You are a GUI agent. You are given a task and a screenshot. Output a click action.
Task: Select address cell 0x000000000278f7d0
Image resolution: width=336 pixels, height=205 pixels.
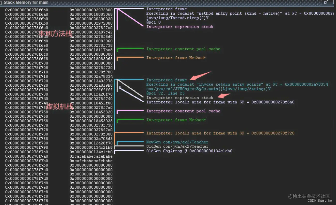pos(27,178)
